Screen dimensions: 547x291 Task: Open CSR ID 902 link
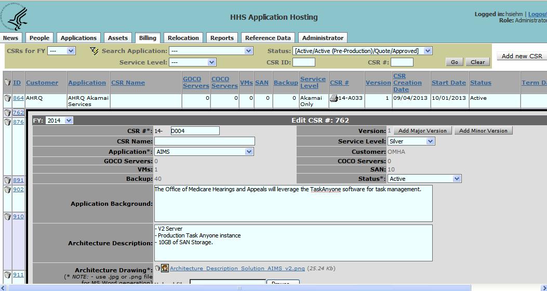point(19,190)
